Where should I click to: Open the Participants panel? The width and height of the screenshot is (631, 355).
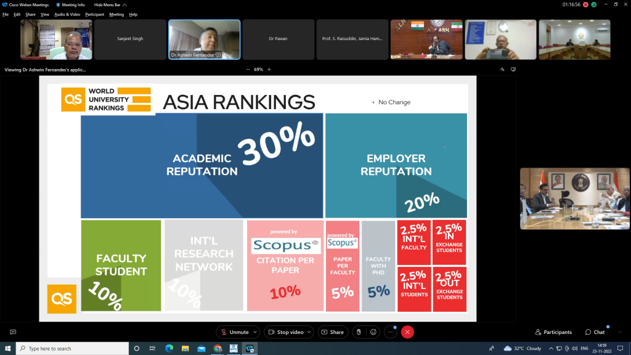tap(553, 332)
